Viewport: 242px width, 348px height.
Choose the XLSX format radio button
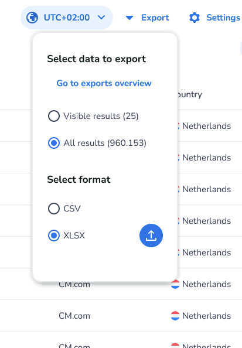[54, 236]
